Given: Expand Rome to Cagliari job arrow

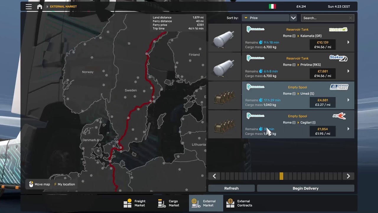Looking at the screenshot, I should point(348,129).
